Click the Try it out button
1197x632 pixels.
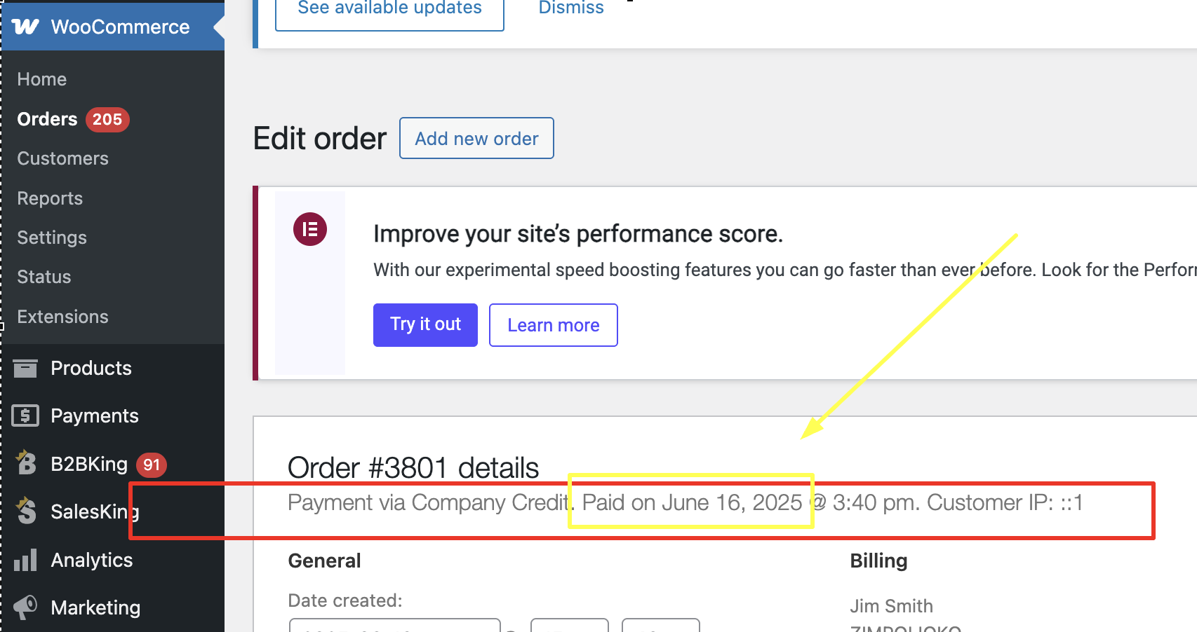(425, 324)
